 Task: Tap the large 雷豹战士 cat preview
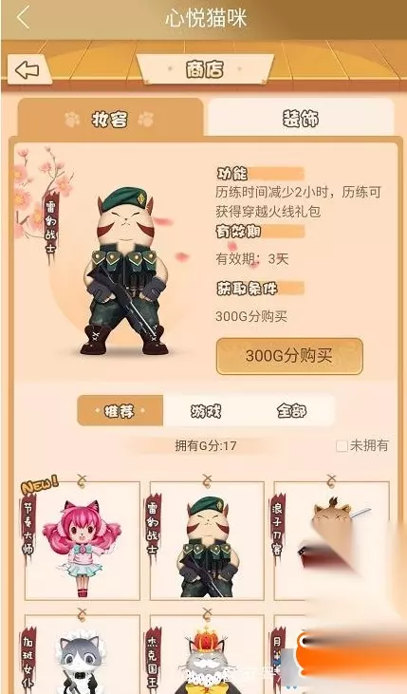click(125, 271)
